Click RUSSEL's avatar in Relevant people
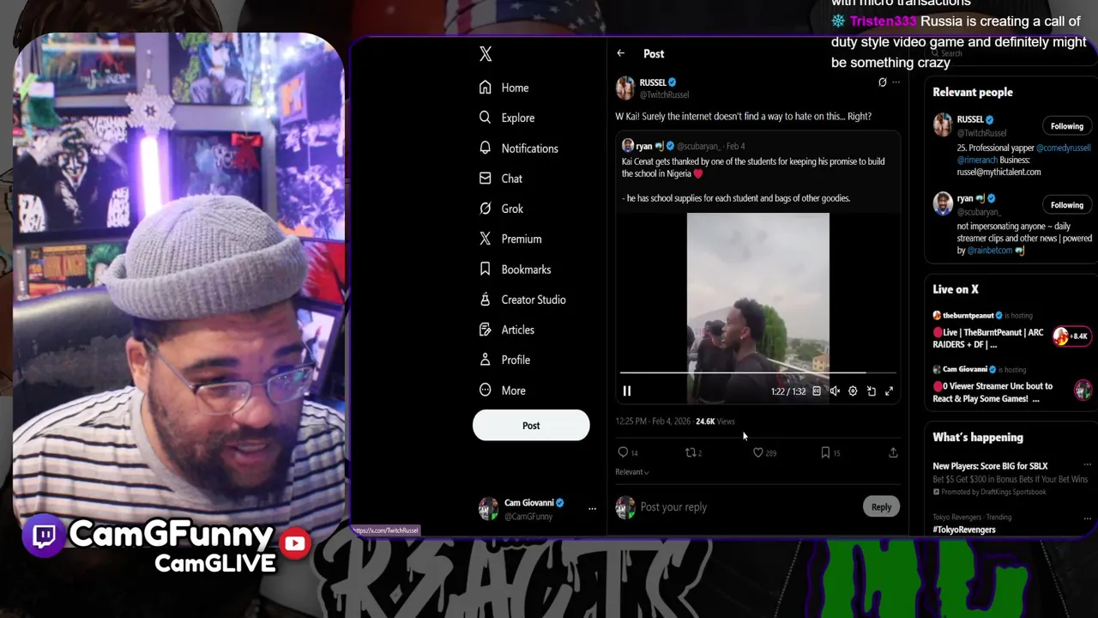Viewport: 1098px width, 618px height. 943,125
